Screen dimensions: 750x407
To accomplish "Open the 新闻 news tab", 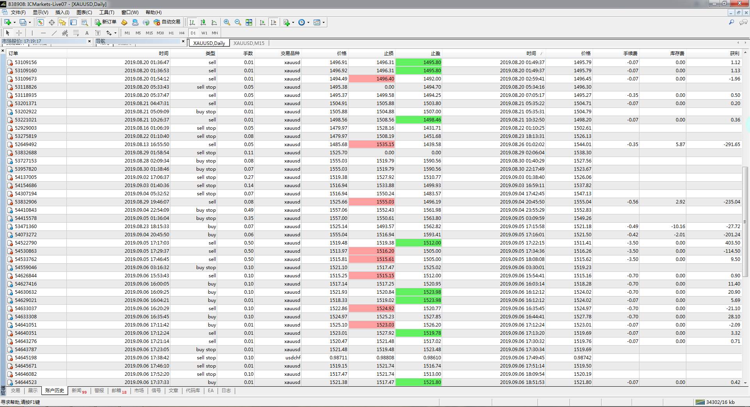I will click(x=79, y=391).
